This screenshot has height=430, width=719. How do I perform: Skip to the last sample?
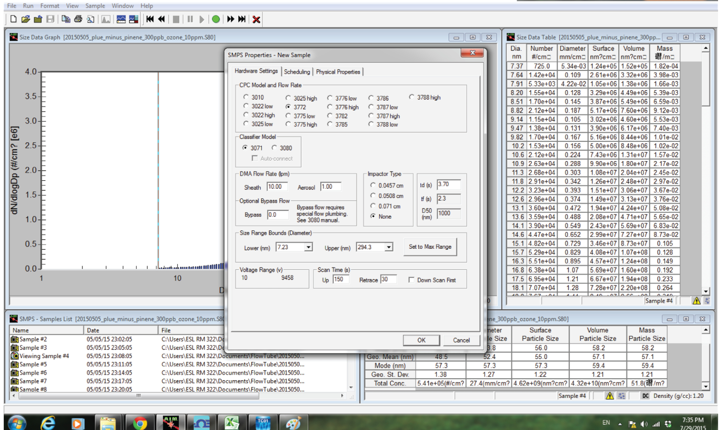point(243,19)
